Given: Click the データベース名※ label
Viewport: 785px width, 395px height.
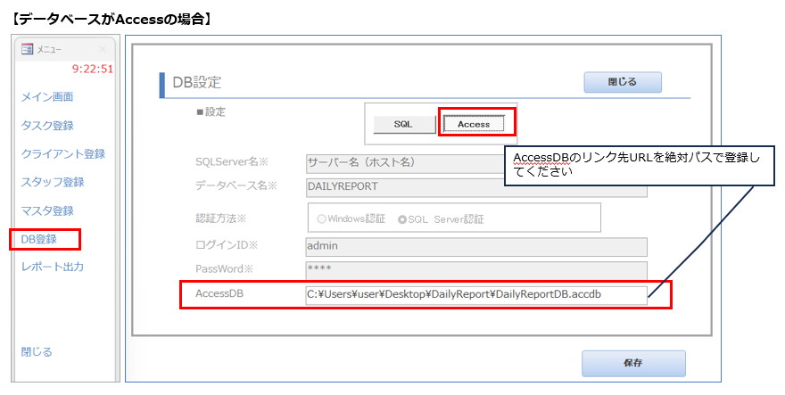Looking at the screenshot, I should coord(236,185).
